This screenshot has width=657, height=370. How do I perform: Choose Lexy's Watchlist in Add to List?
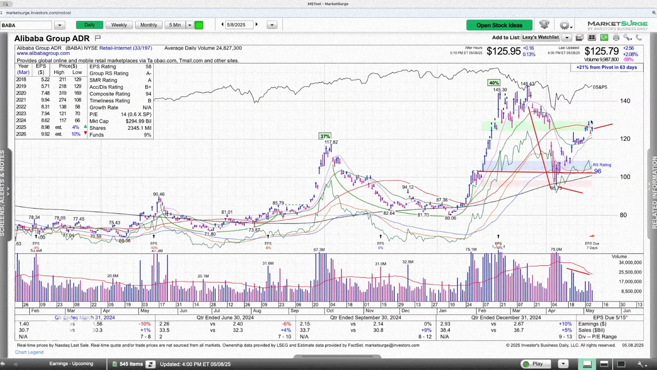point(540,37)
